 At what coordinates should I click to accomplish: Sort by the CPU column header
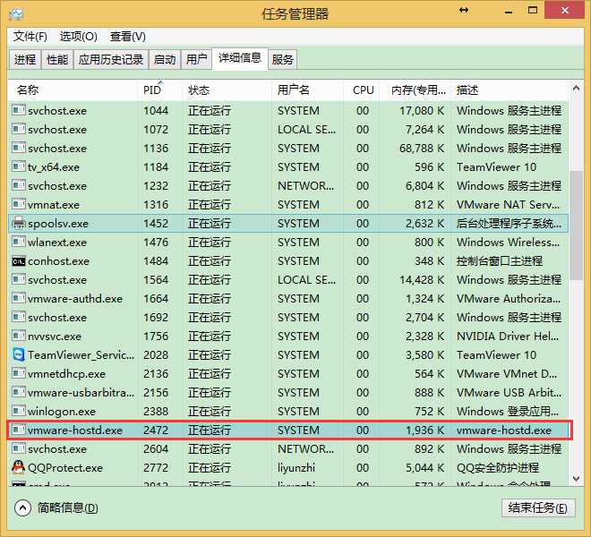click(362, 90)
